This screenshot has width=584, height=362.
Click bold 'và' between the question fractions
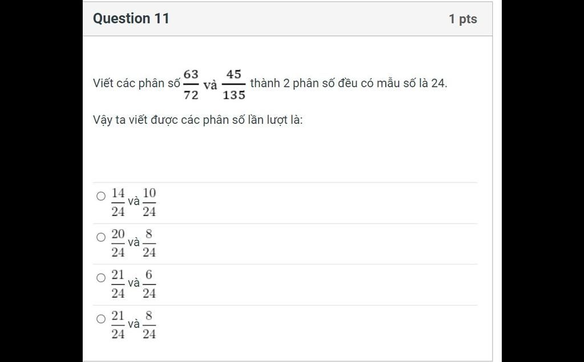coord(210,86)
